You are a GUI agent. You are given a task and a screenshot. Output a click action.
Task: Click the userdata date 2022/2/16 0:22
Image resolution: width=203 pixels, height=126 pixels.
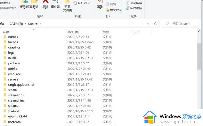(78, 122)
